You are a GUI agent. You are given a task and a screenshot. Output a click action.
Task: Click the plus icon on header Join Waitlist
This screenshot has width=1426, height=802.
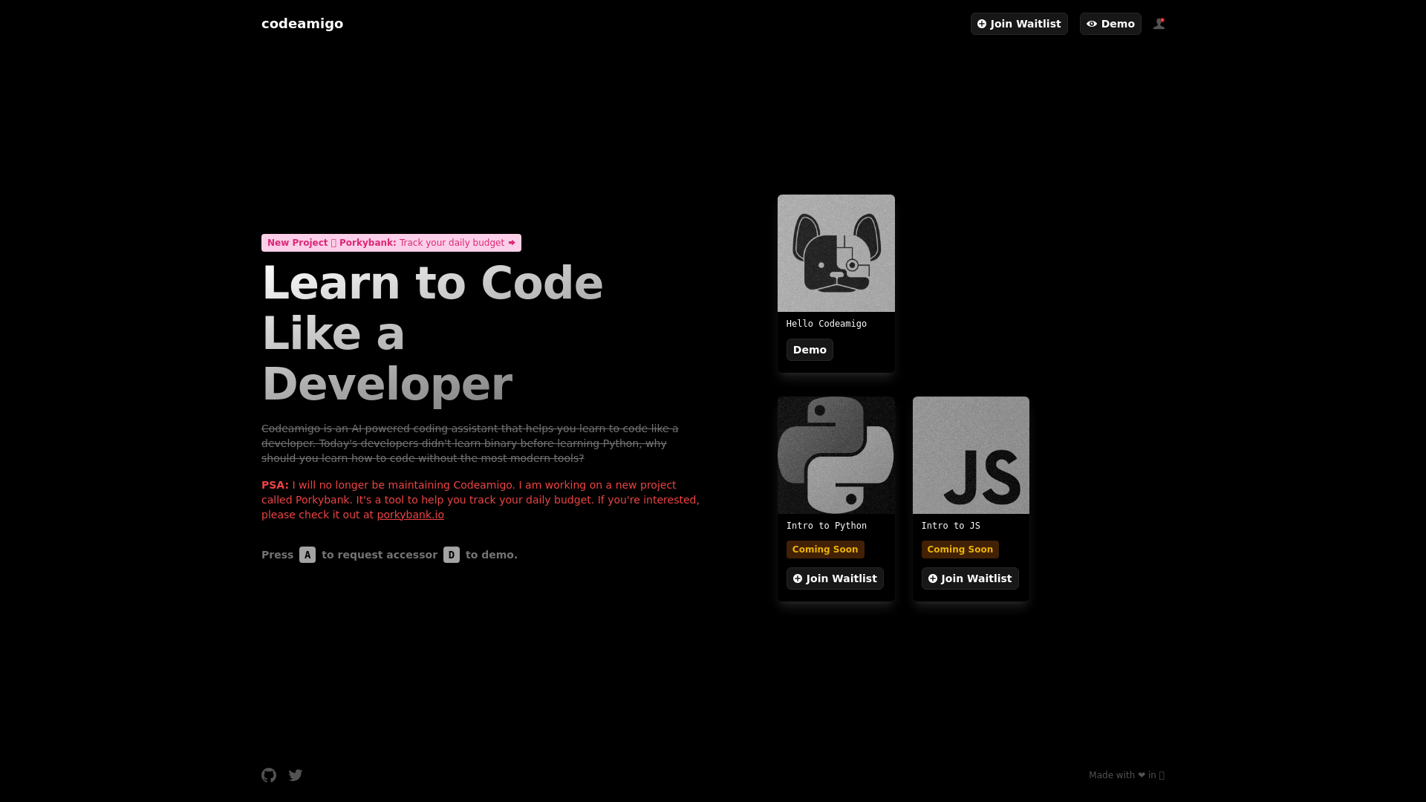[x=982, y=24]
